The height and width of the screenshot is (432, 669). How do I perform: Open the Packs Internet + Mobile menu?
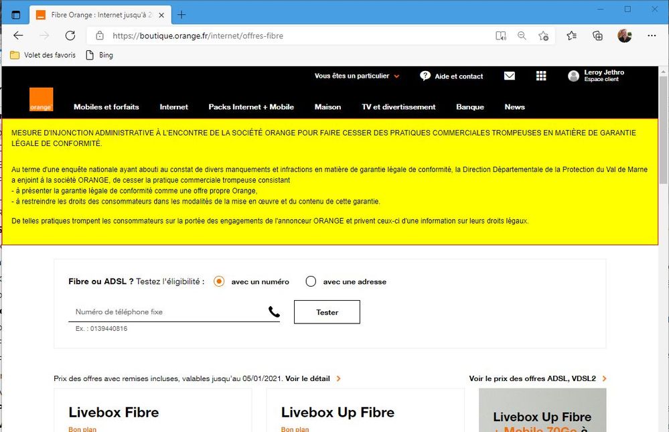click(251, 107)
